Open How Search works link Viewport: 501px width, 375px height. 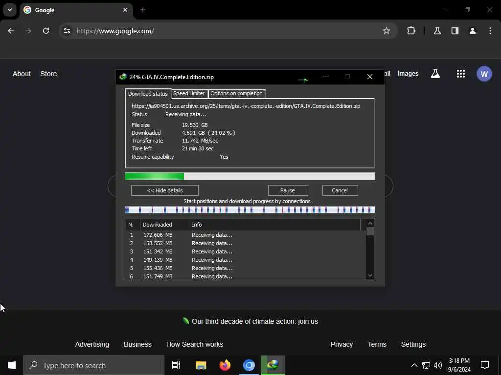195,344
